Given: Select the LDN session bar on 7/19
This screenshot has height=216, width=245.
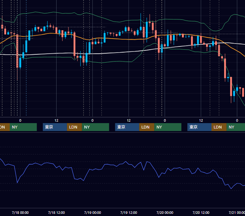Looking at the screenshot, I should [147, 127].
